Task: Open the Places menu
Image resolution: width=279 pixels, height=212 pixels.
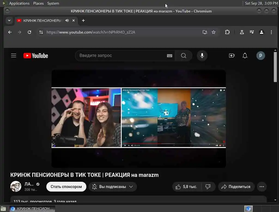Action: [x=38, y=3]
